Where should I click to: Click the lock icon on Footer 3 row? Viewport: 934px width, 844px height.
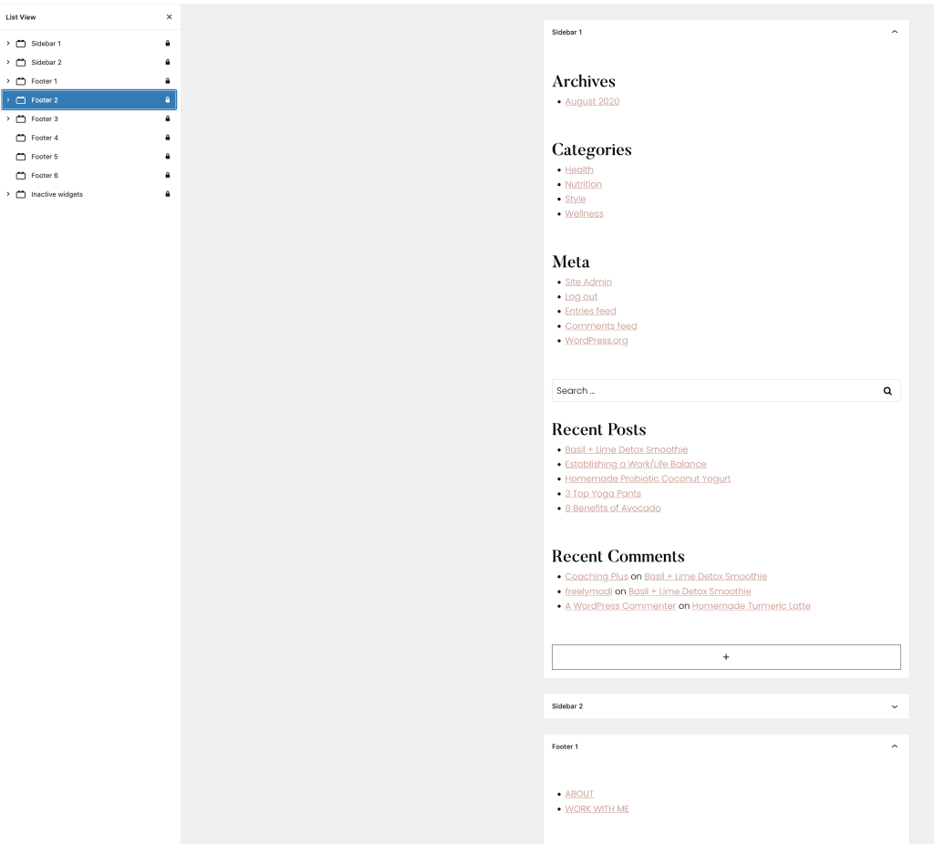168,118
